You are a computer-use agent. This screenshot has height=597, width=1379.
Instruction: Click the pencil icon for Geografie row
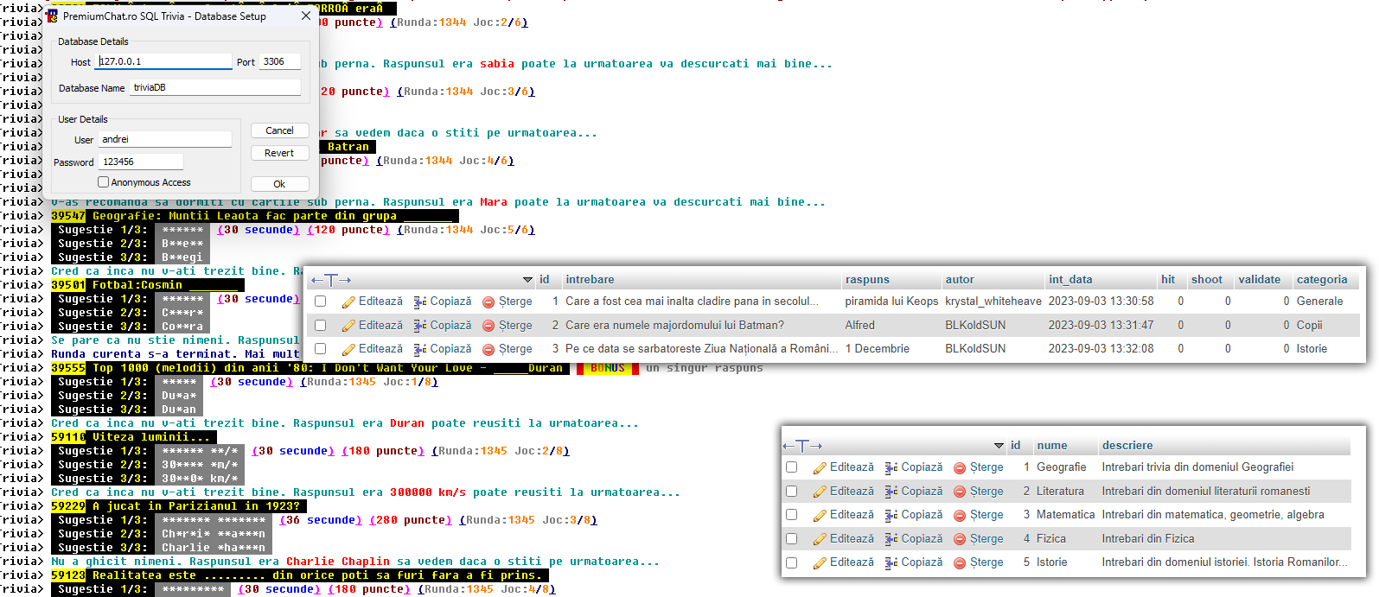click(x=820, y=467)
